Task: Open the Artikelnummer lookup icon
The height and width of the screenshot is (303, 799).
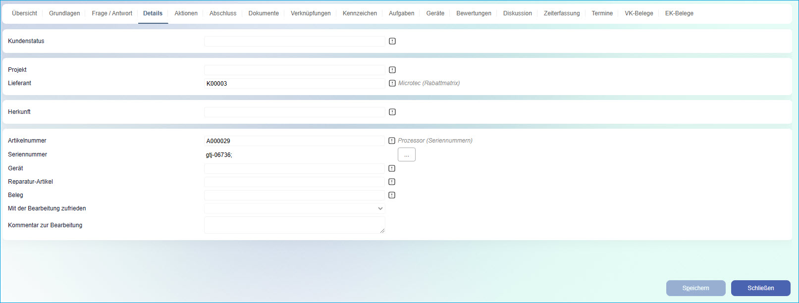Action: (392, 141)
